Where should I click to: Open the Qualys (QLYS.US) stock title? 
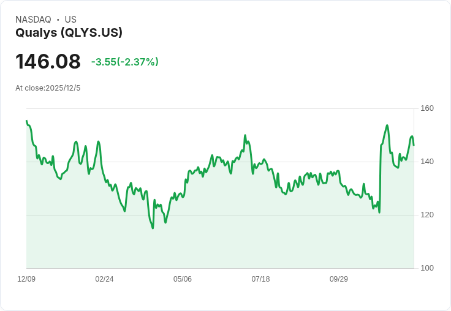[x=69, y=32]
